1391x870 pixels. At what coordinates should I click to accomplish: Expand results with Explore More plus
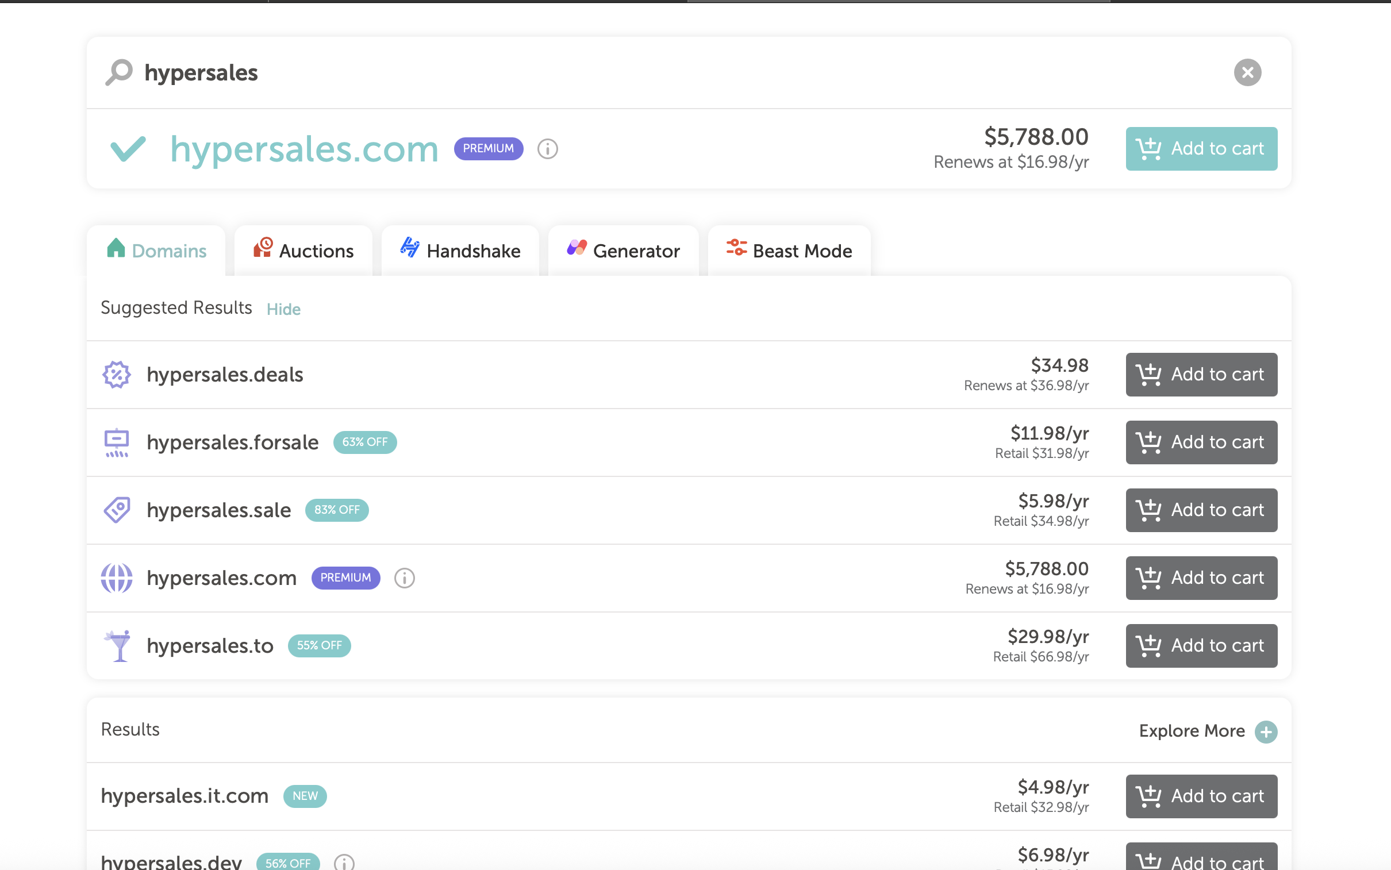click(x=1266, y=732)
